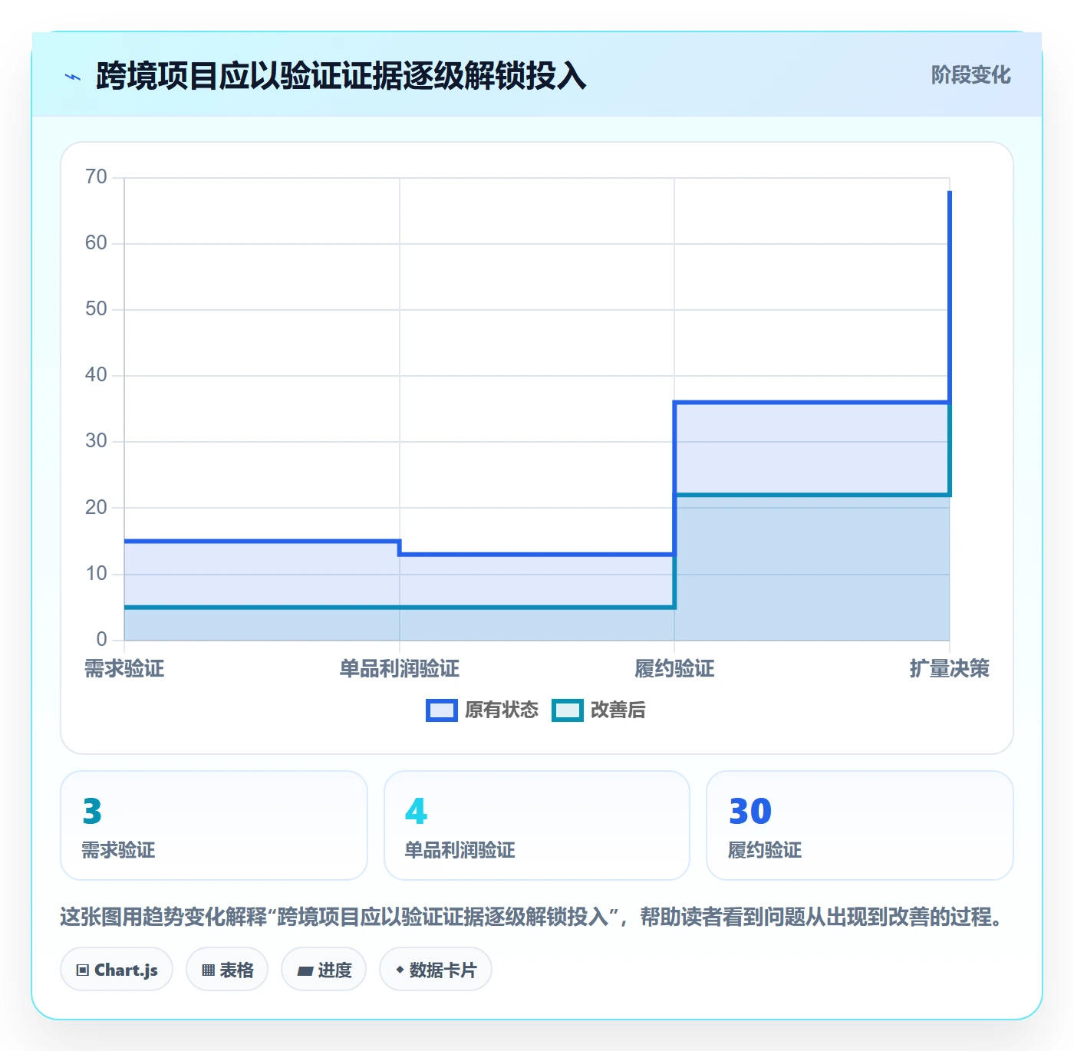Image resolution: width=1074 pixels, height=1051 pixels.
Task: Click the 进度 chip bar icon
Action: [305, 971]
